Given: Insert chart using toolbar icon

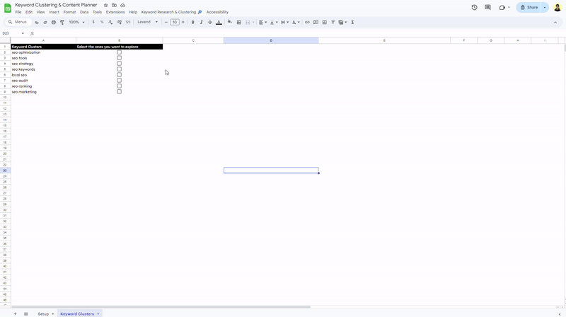Looking at the screenshot, I should 325,23.
